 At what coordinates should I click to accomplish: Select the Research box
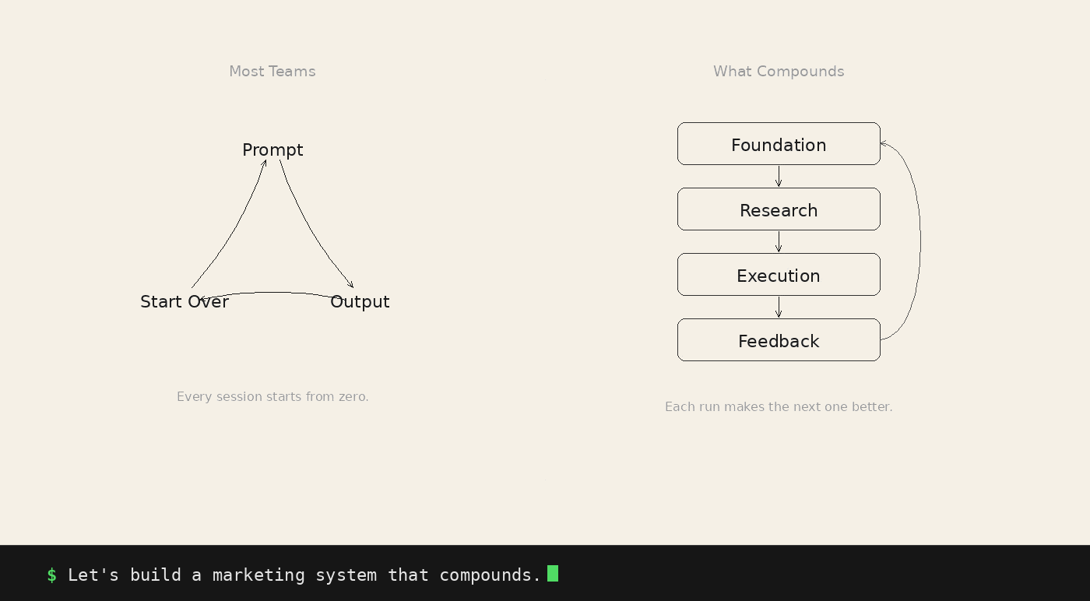(779, 209)
